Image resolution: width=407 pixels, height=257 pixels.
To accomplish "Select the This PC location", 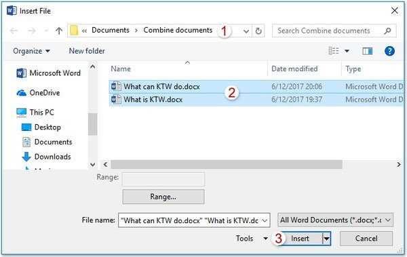I will point(35,113).
